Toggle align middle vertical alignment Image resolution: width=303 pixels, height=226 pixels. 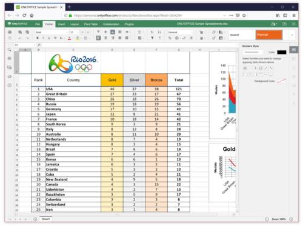[105, 32]
